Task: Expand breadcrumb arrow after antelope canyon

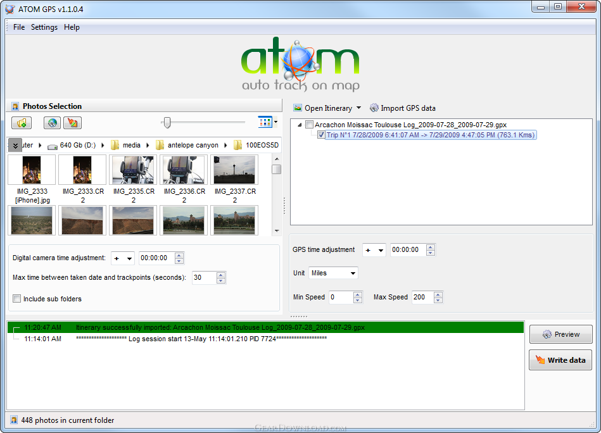Action: [225, 145]
